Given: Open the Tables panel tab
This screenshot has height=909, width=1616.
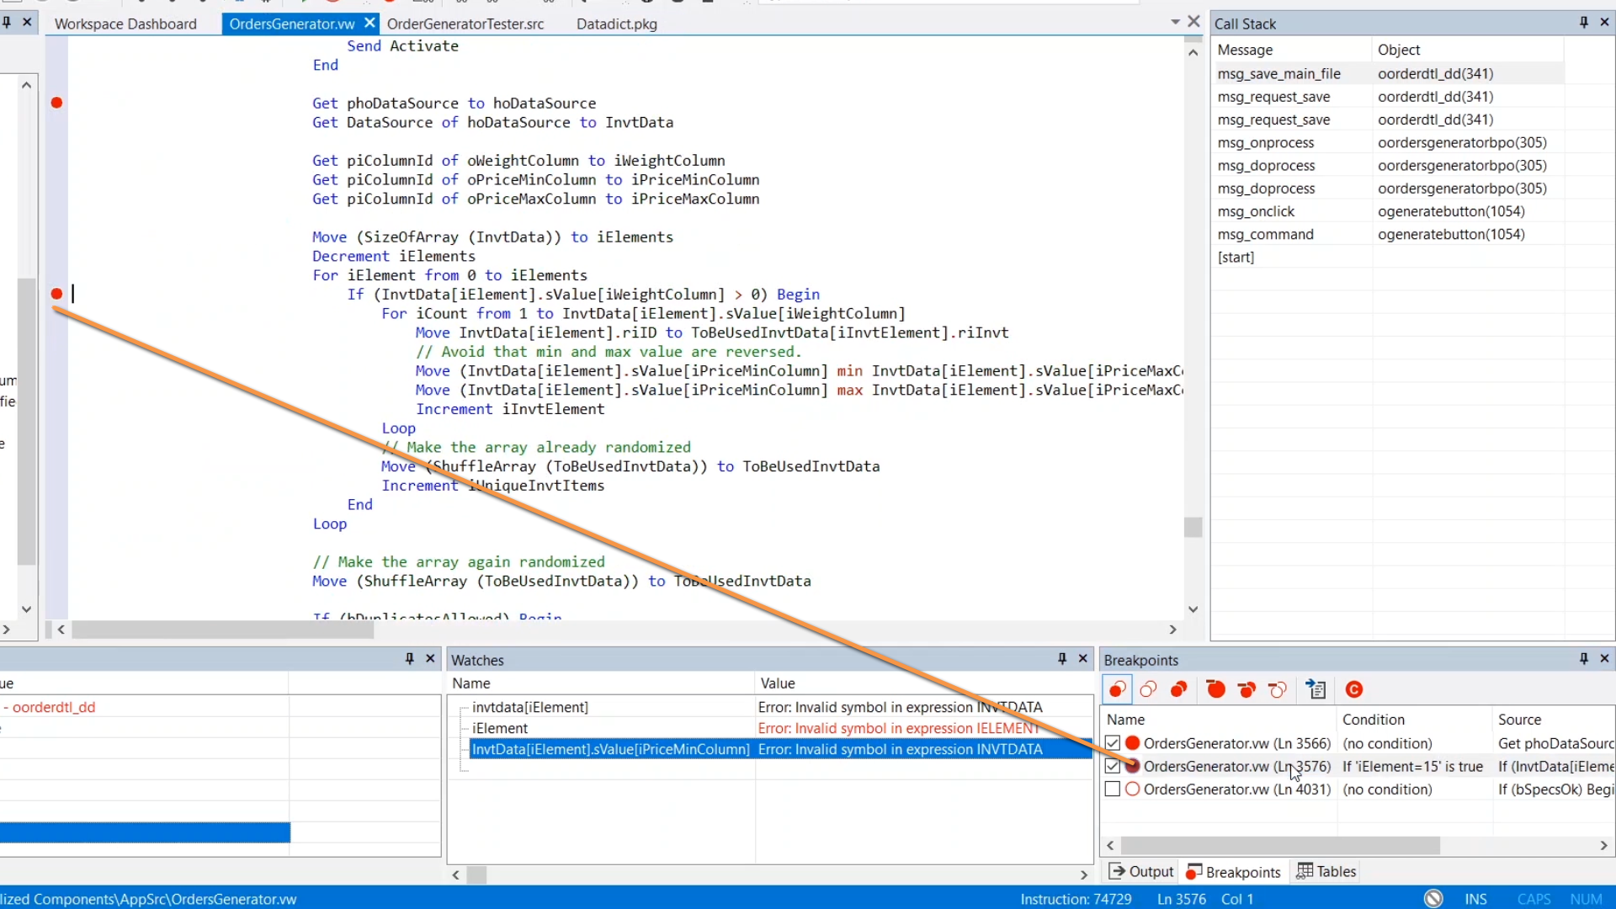Looking at the screenshot, I should (1326, 872).
